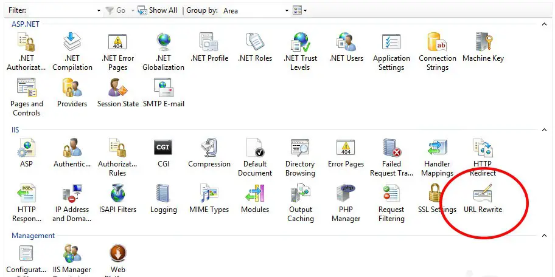This screenshot has width=555, height=277.
Task: Click the Management group heading
Action: point(33,236)
